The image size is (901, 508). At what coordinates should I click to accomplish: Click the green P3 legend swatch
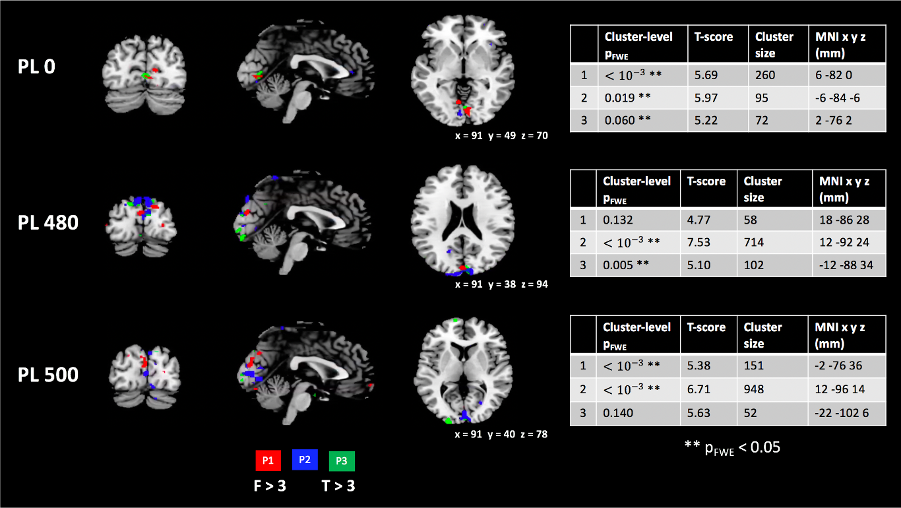tap(341, 460)
